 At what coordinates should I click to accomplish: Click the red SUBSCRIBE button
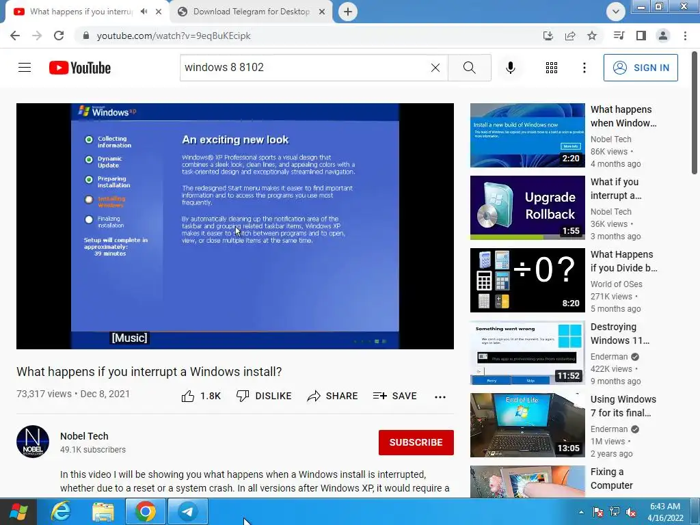[x=416, y=442]
